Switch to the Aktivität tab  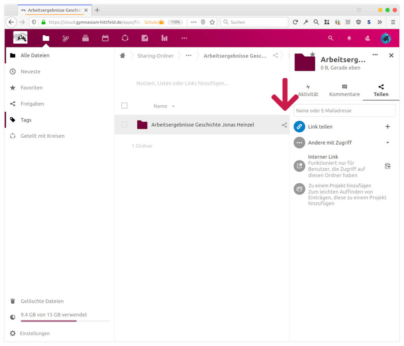pyautogui.click(x=308, y=91)
